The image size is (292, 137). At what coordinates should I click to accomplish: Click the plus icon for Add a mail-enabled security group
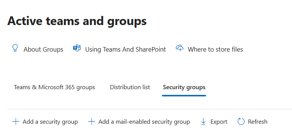91,122
